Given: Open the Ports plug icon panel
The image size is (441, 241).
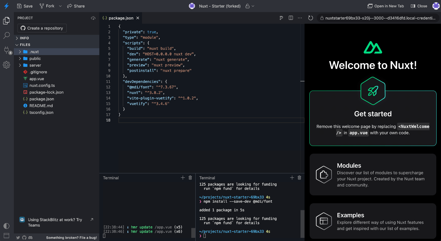Looking at the screenshot, I should point(6,50).
